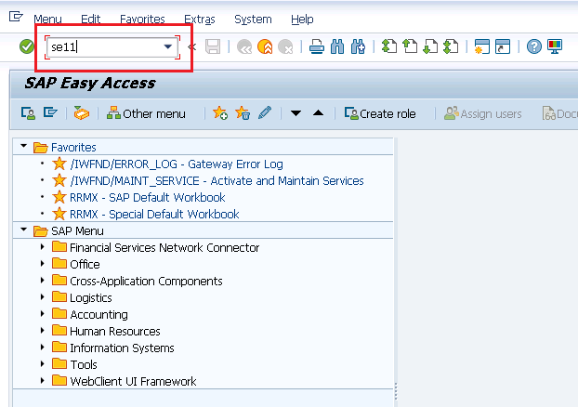Move favorite down with the down arrow
578x407 pixels.
click(x=296, y=113)
